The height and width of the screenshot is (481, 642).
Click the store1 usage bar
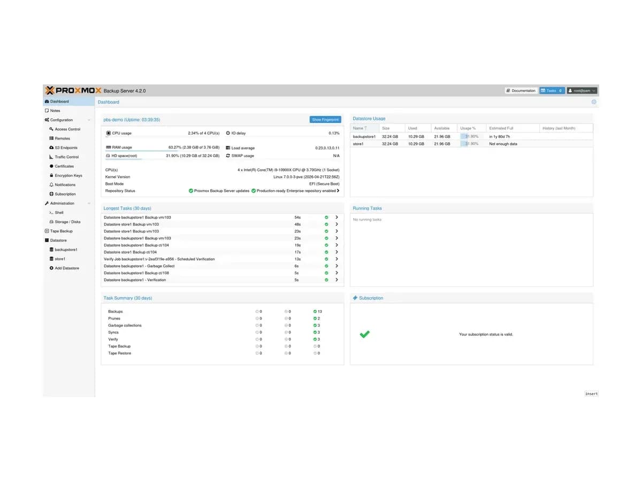472,144
